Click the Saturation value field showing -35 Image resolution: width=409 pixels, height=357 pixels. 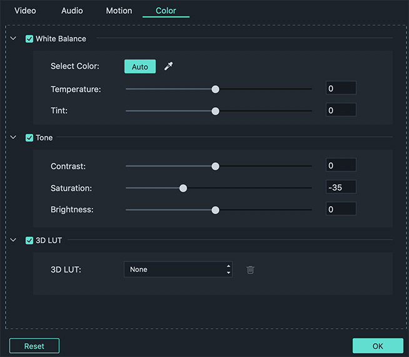(341, 187)
